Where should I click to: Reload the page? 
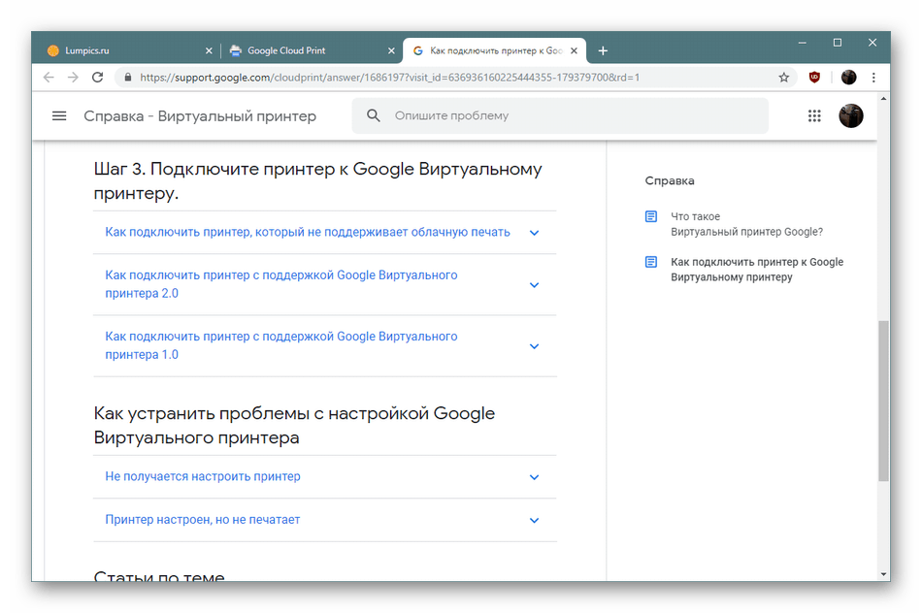(x=98, y=78)
